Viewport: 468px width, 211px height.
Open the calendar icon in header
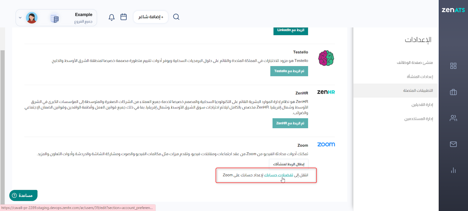pos(124,17)
